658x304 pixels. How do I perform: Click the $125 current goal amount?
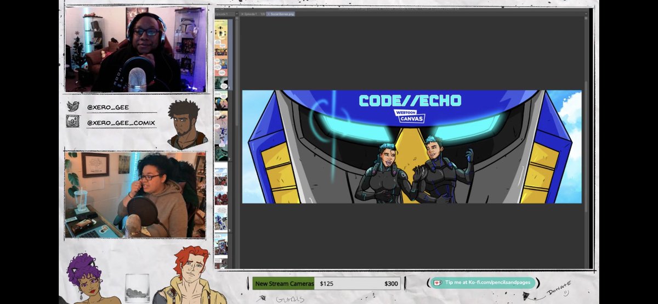point(327,284)
